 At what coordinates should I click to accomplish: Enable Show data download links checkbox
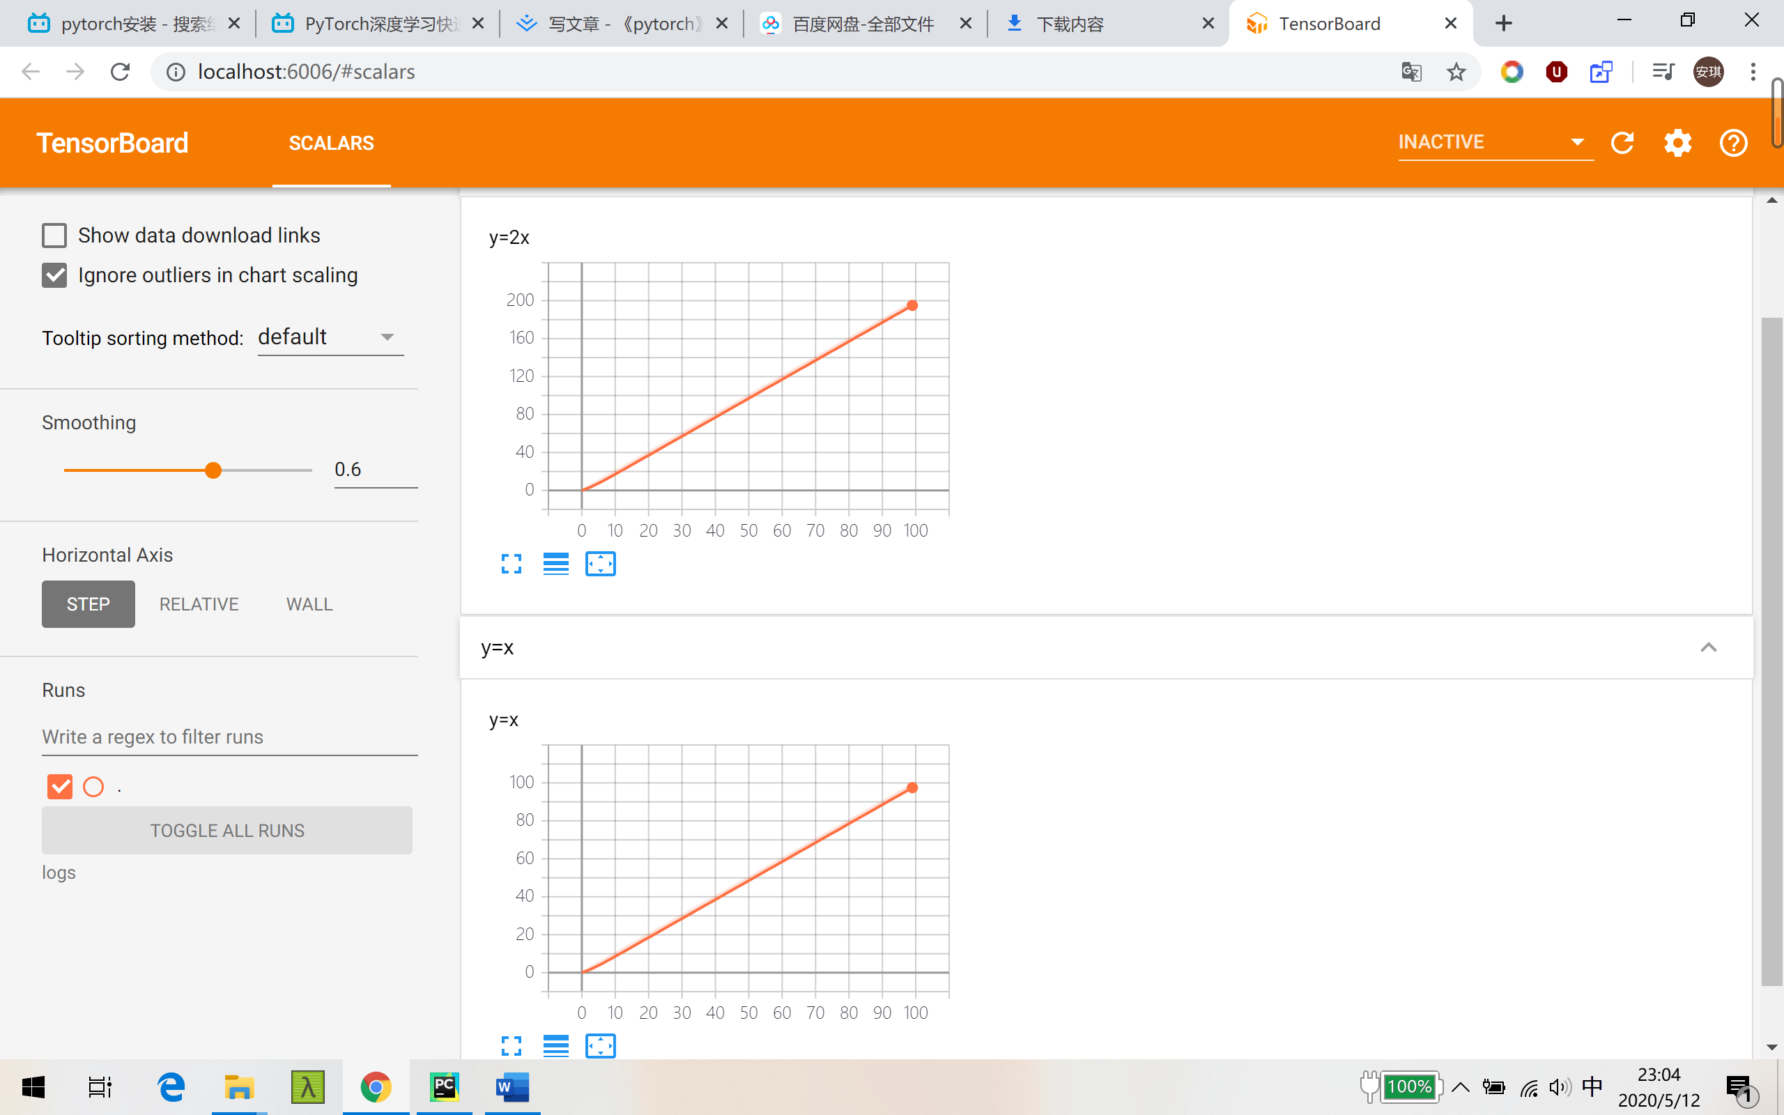(x=54, y=236)
